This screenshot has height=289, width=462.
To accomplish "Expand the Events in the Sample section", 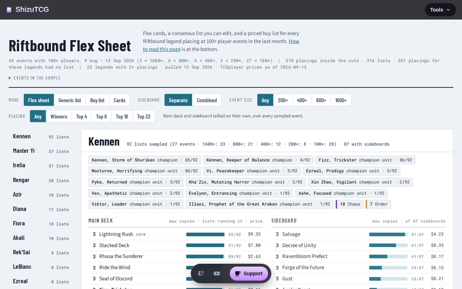I will pyautogui.click(x=35, y=78).
